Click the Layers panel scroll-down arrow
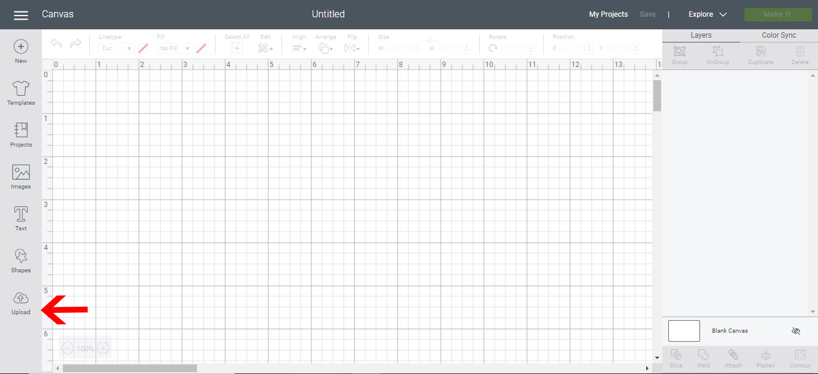This screenshot has height=374, width=818. point(813,312)
